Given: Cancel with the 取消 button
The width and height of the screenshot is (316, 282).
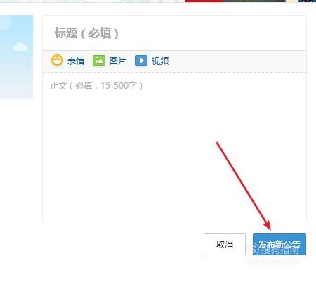Looking at the screenshot, I should point(225,244).
